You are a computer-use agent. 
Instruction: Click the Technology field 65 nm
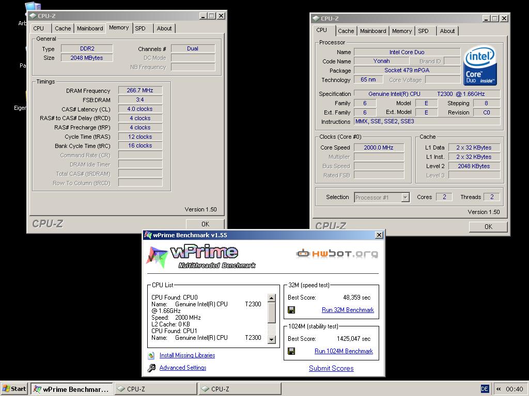(368, 79)
